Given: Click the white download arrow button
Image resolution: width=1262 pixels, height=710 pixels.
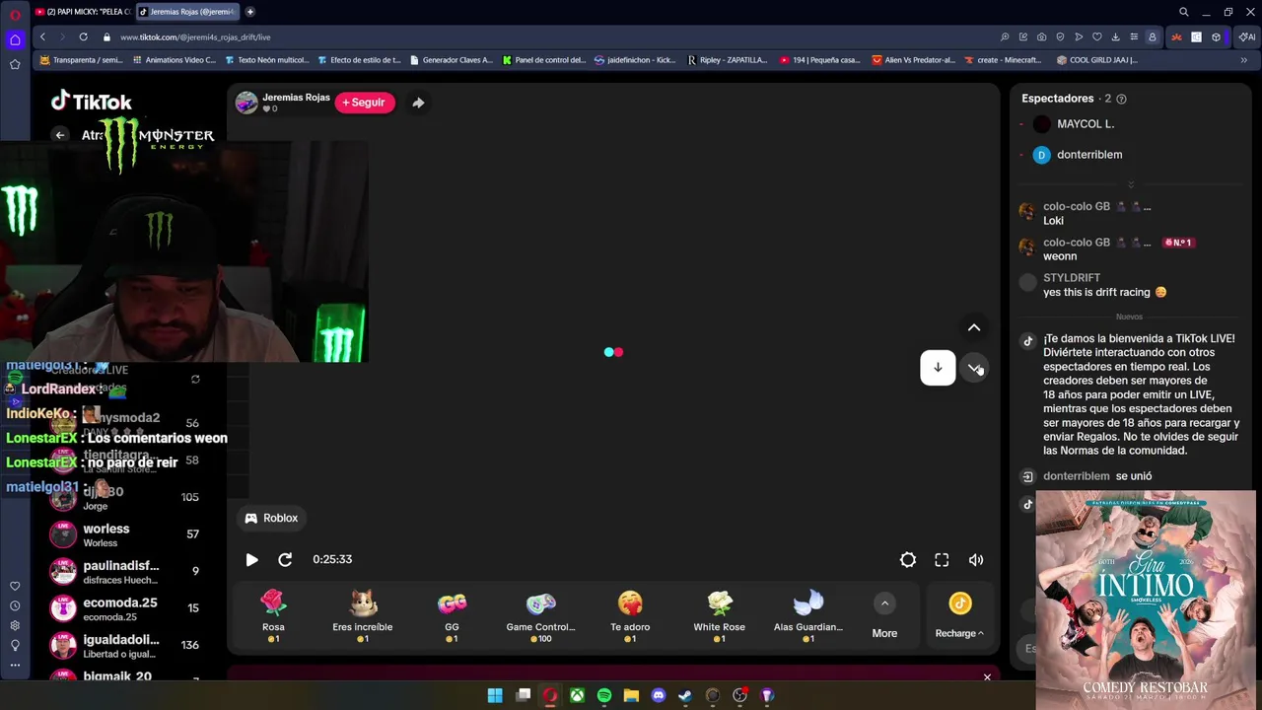Looking at the screenshot, I should (938, 368).
